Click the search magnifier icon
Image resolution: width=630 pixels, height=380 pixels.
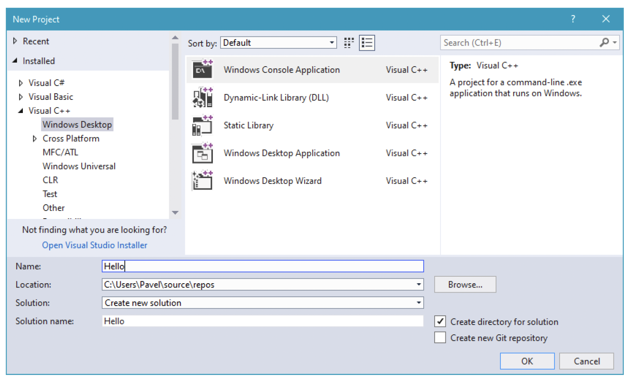pos(604,43)
